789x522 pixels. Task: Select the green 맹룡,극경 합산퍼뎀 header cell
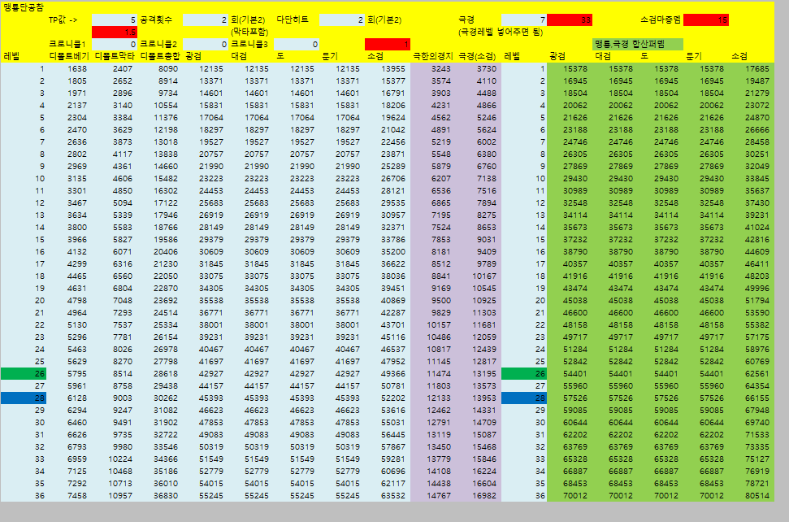pyautogui.click(x=638, y=43)
